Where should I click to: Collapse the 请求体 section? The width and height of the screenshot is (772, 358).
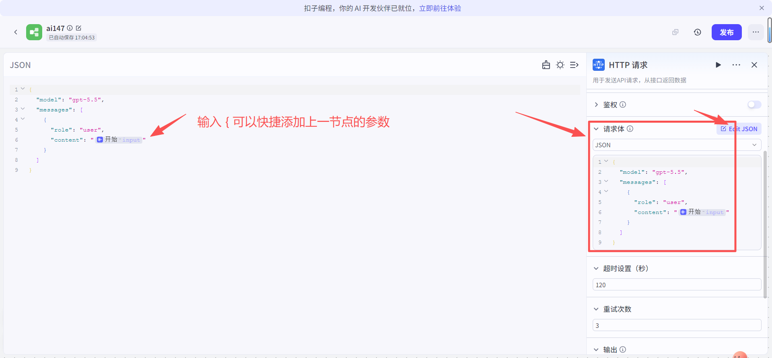(x=596, y=129)
